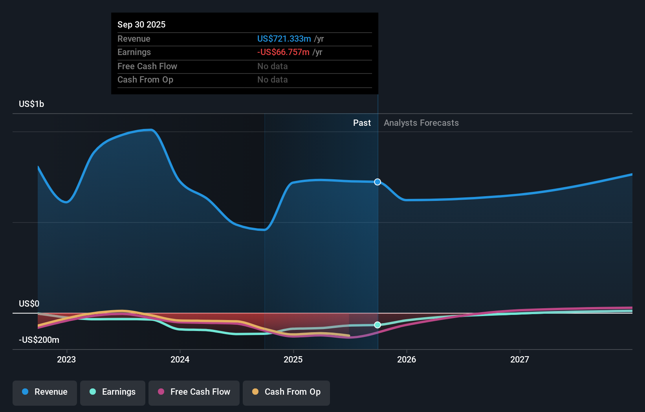Click the US$1b gridline label
This screenshot has height=412, width=645.
31,104
